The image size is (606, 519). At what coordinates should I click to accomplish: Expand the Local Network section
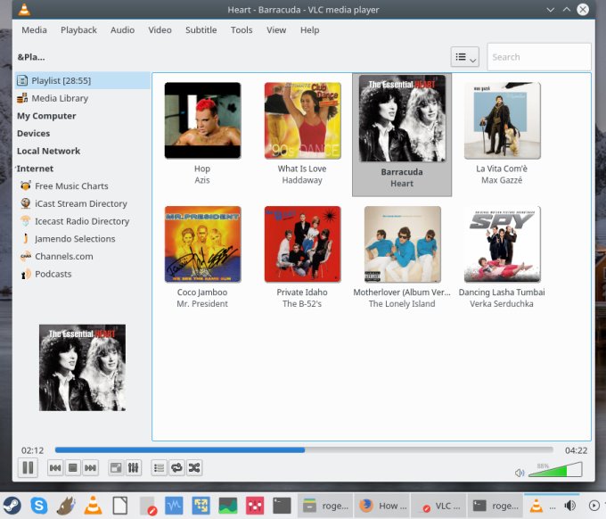(48, 151)
